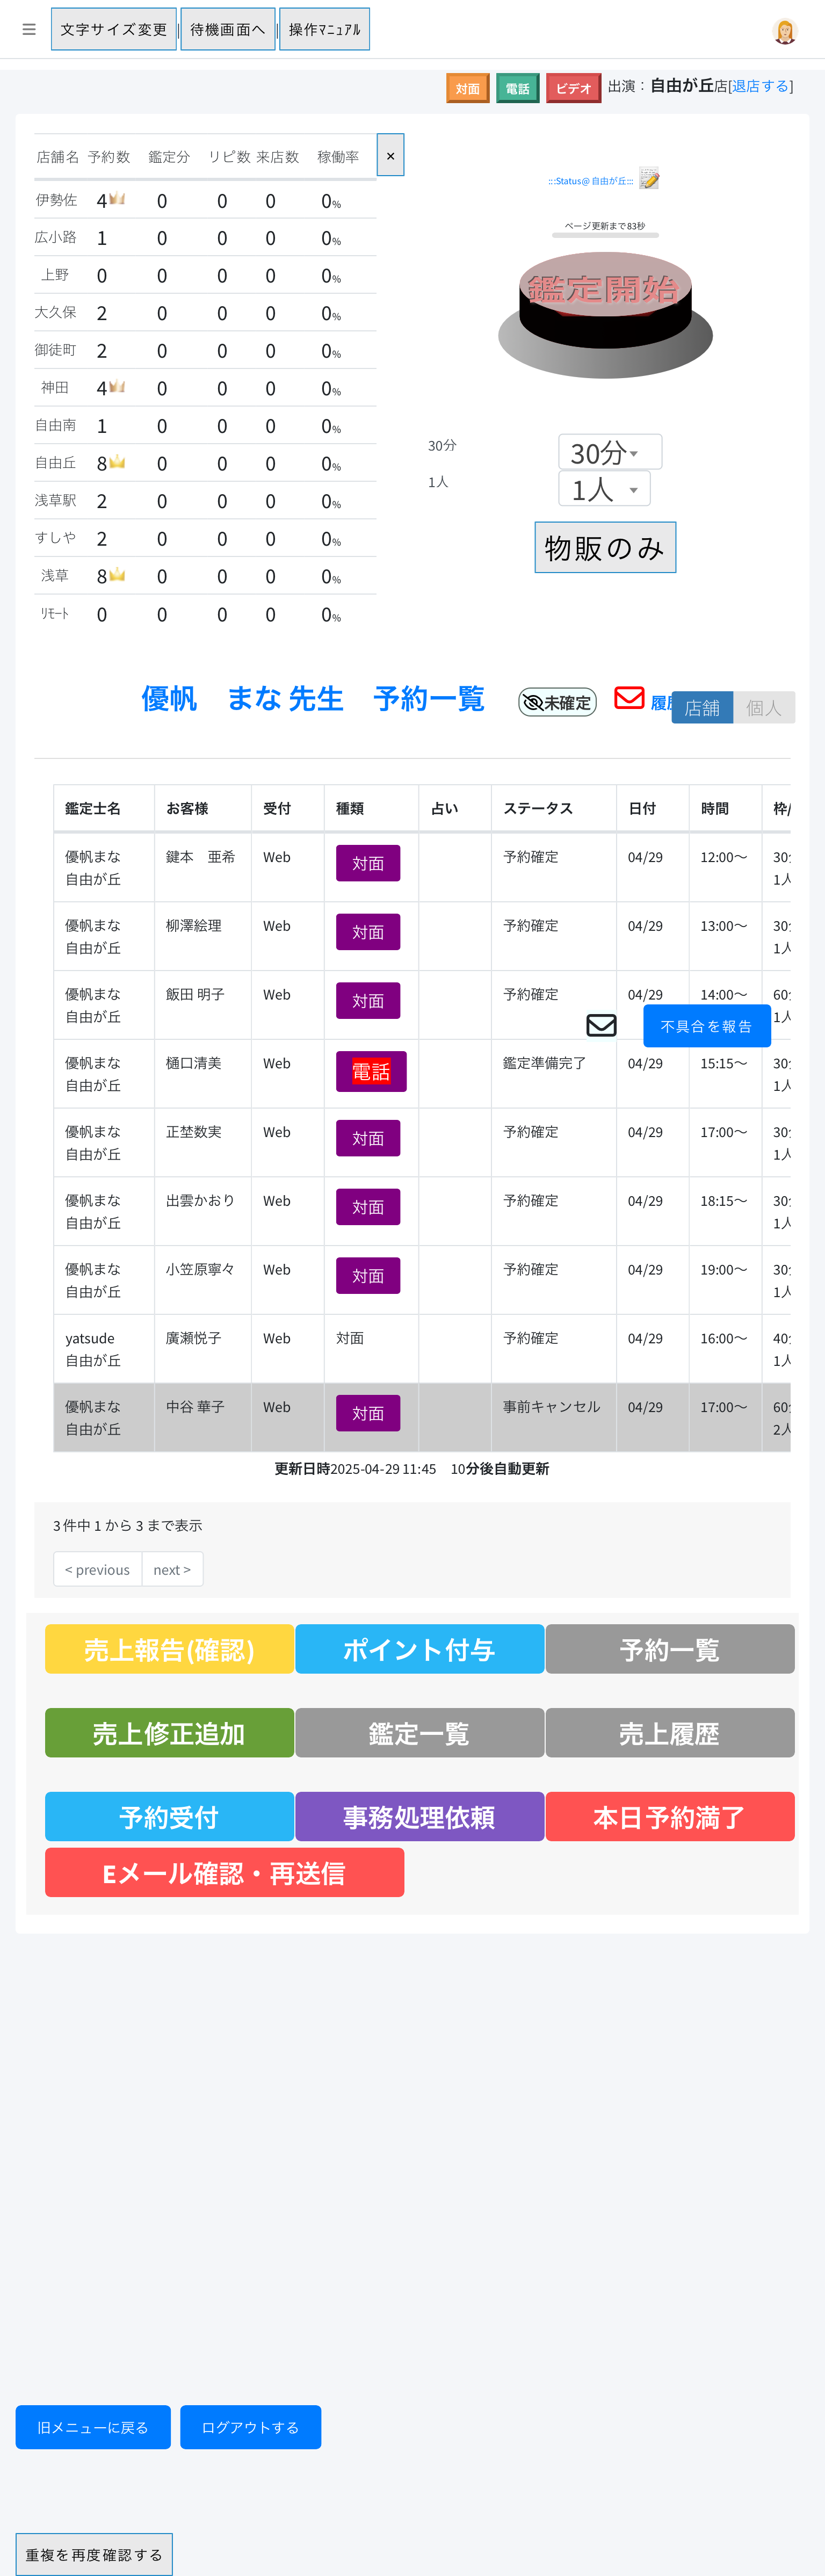825x2576 pixels.
Task: Switch reservation list to 個人 view
Action: pos(764,707)
